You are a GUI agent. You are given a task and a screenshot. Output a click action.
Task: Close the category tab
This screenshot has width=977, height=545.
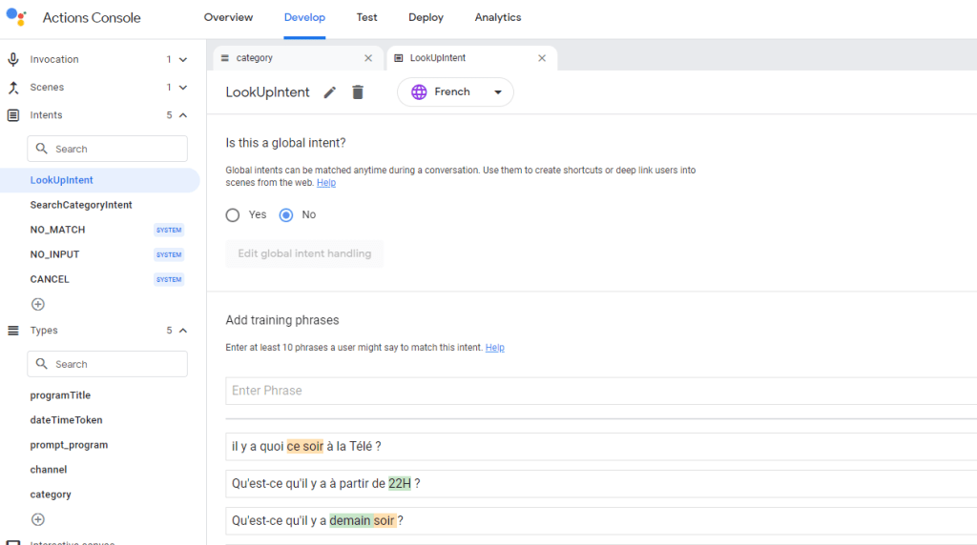click(x=368, y=58)
